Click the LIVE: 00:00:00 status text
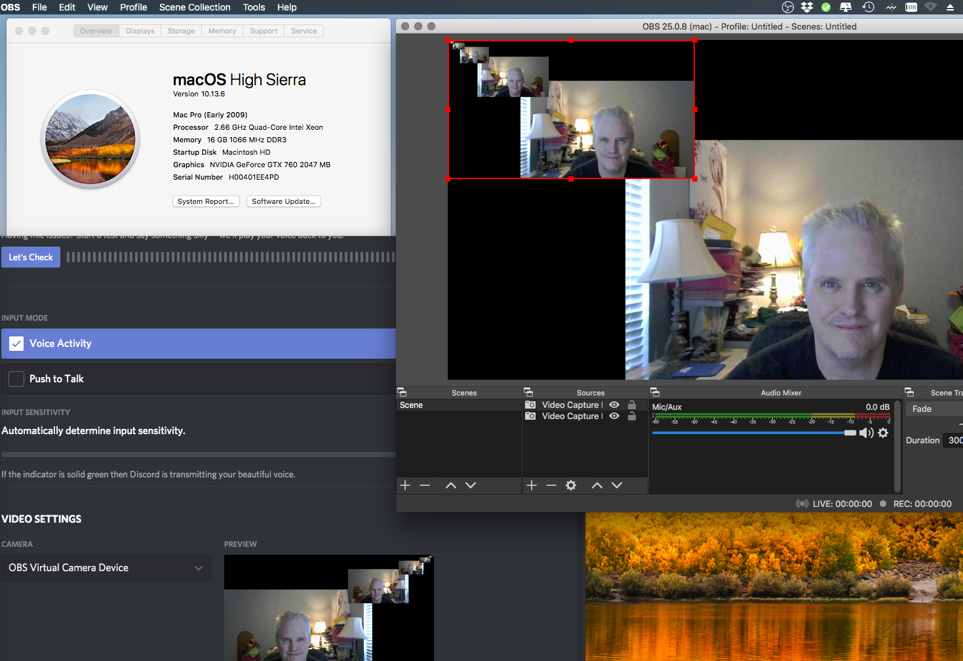The height and width of the screenshot is (661, 963). pos(842,504)
